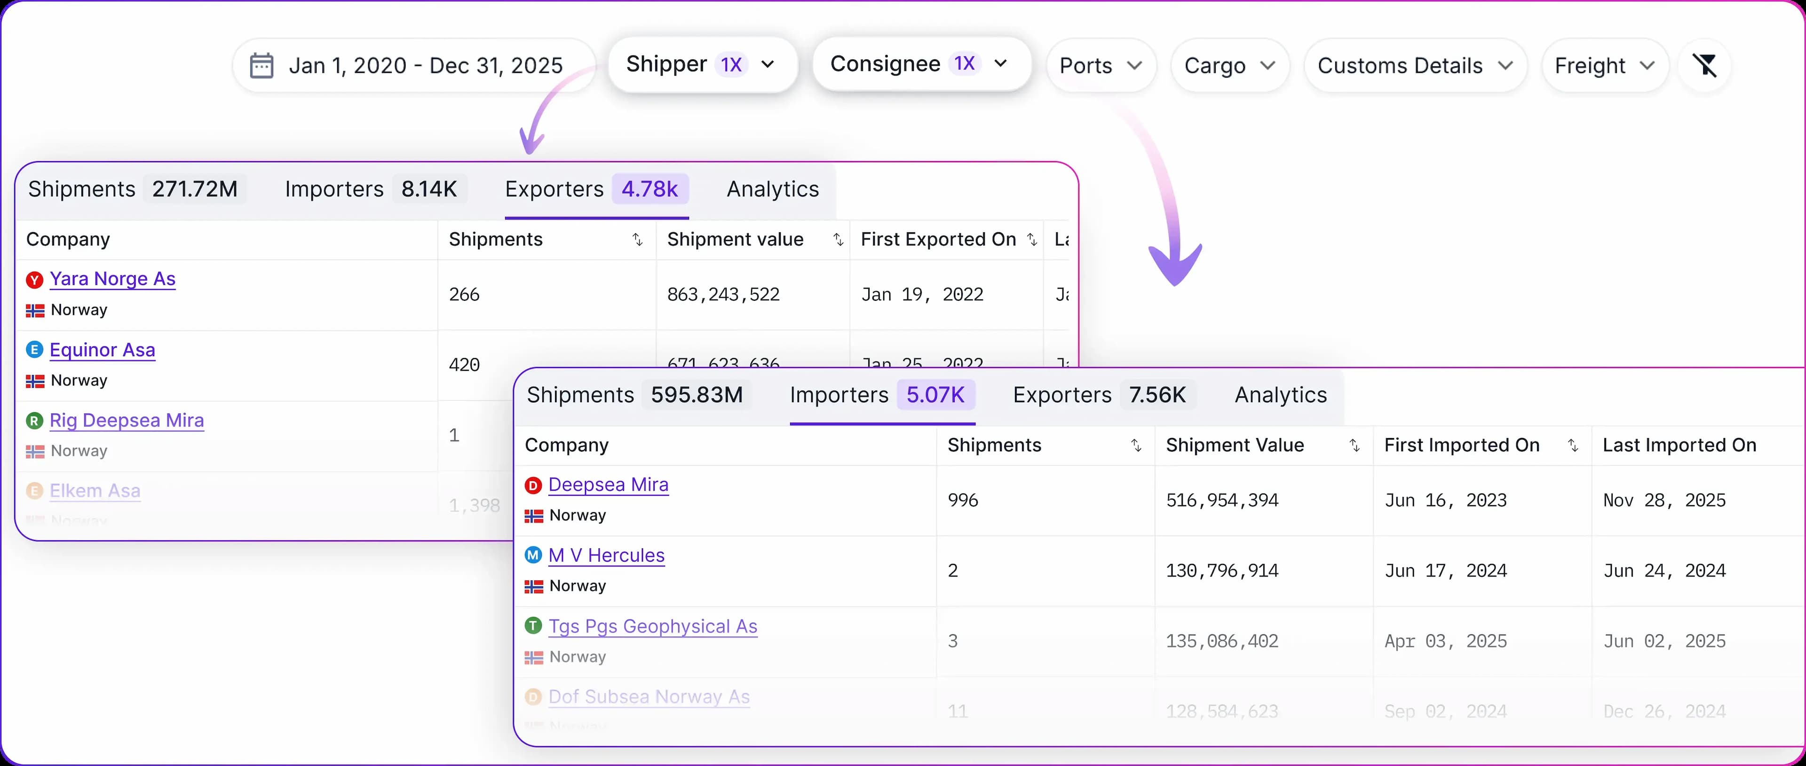Screen dimensions: 1806x766
Task: Click shipments count 266 for Yara
Action: [x=464, y=294]
